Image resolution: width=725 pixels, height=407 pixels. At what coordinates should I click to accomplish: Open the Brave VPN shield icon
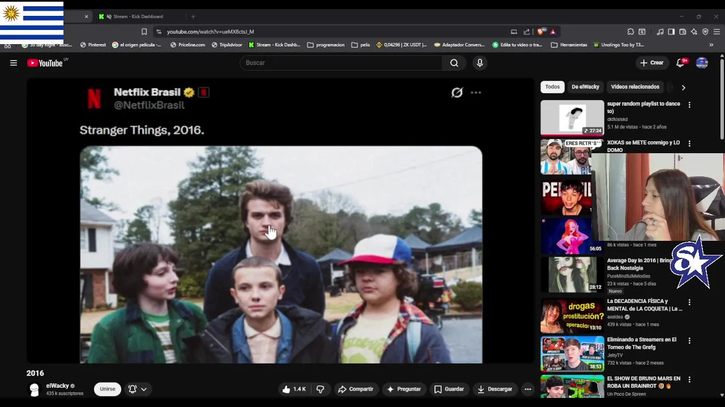(x=705, y=32)
